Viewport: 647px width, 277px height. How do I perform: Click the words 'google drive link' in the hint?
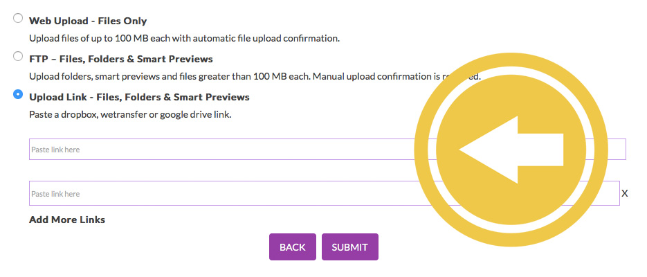coord(195,115)
